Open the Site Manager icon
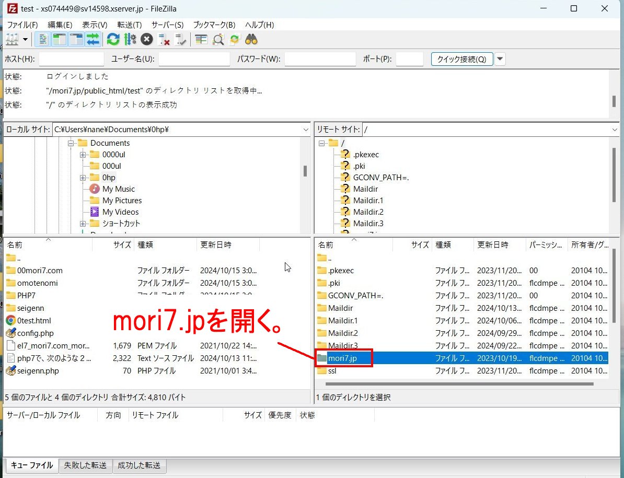Viewport: 624px width, 478px height. tap(12, 39)
